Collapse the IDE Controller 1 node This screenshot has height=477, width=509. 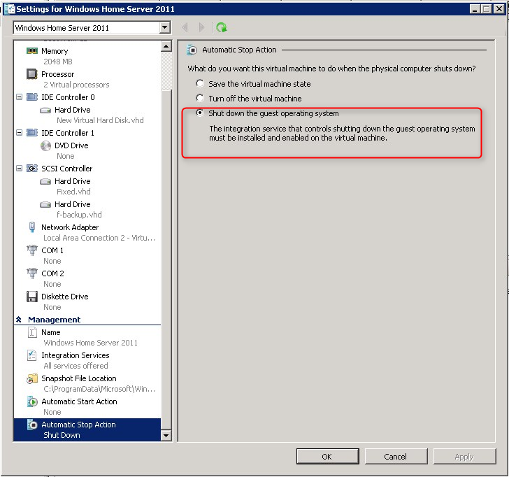[20, 132]
